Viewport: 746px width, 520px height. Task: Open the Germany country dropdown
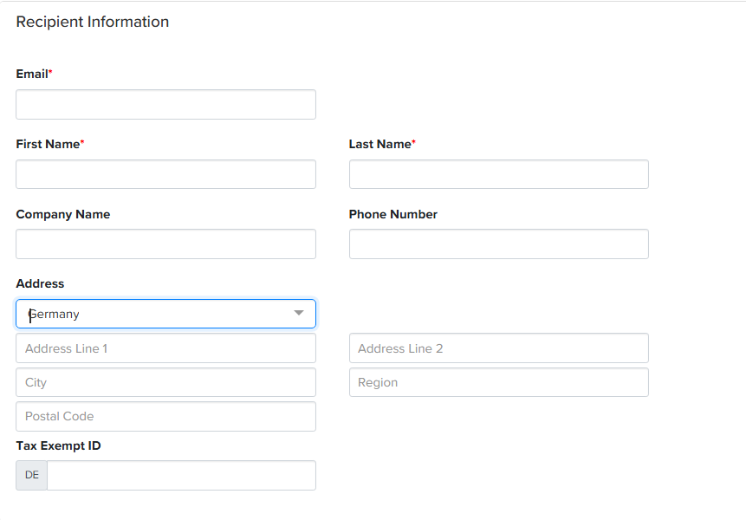(165, 314)
